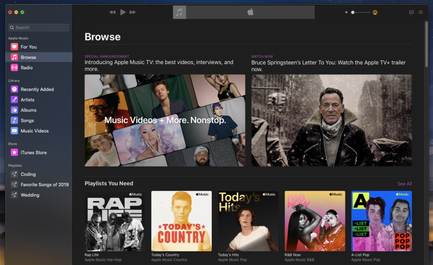Screen dimensions: 433x265
Task: Expand the full Playlists You Need list
Action: [x=405, y=183]
